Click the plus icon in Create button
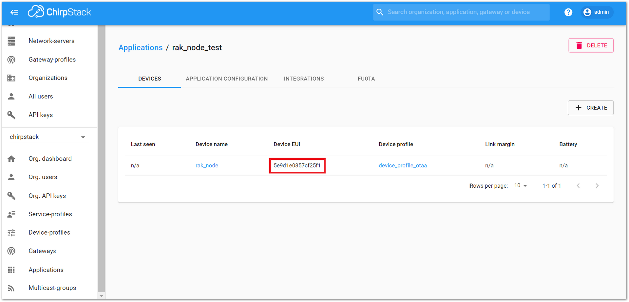Screen dimensions: 629x302 click(579, 108)
